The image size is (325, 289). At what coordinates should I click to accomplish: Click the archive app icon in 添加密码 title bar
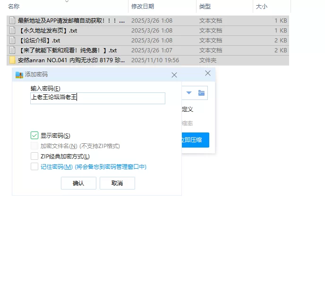click(19, 74)
